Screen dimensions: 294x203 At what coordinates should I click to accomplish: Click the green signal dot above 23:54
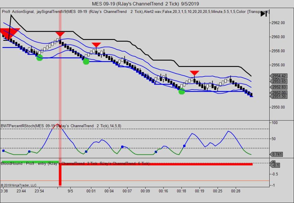[x=40, y=58]
